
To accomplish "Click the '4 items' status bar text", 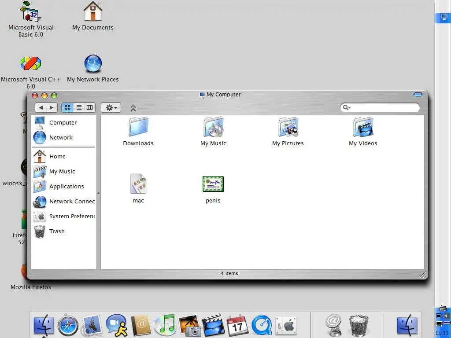I will [x=229, y=273].
